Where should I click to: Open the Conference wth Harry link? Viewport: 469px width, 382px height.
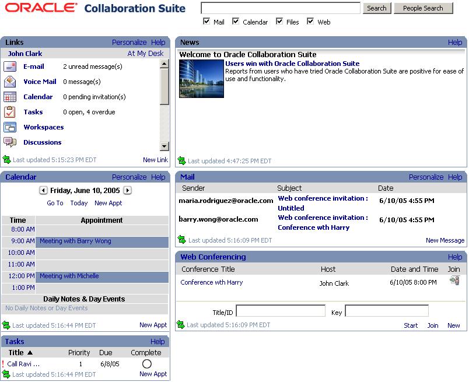[x=211, y=282]
